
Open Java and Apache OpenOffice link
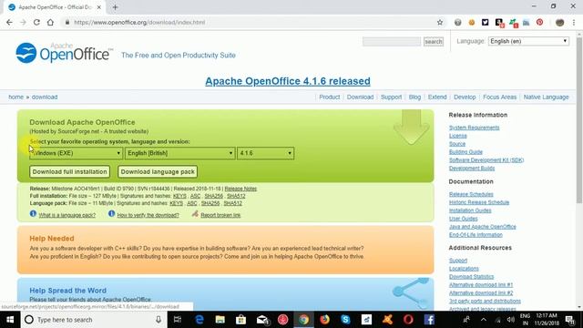click(482, 227)
